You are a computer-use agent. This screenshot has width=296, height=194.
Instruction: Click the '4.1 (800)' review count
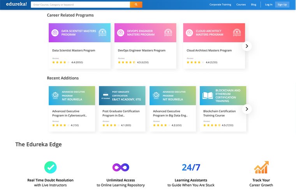pyautogui.click(x=126, y=125)
